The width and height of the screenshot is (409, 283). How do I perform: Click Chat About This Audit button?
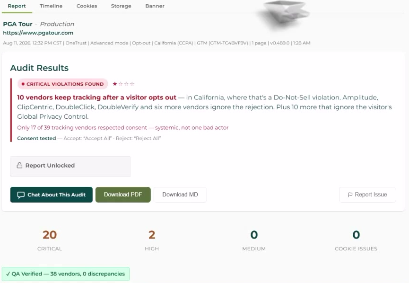(52, 195)
